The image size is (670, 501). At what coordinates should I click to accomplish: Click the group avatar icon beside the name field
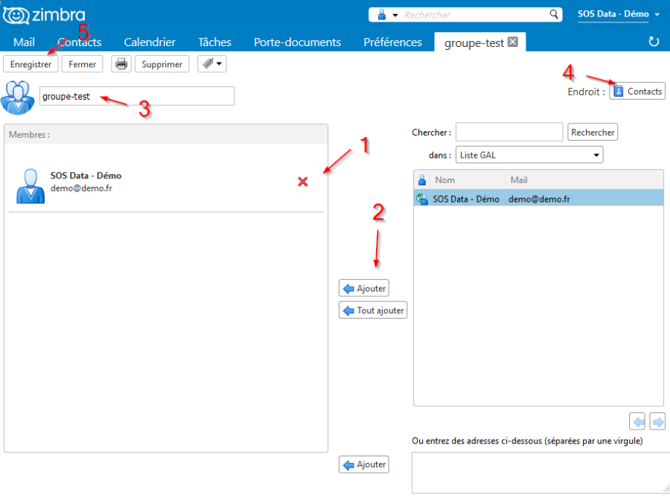tap(17, 95)
